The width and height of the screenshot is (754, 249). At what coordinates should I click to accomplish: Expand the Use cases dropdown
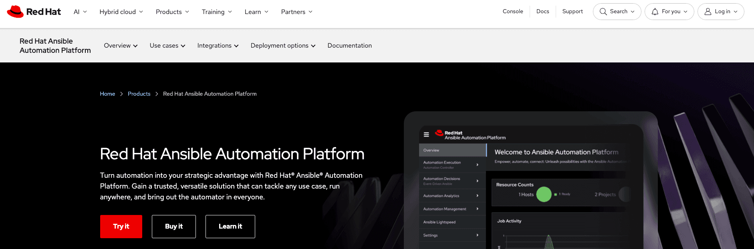167,46
